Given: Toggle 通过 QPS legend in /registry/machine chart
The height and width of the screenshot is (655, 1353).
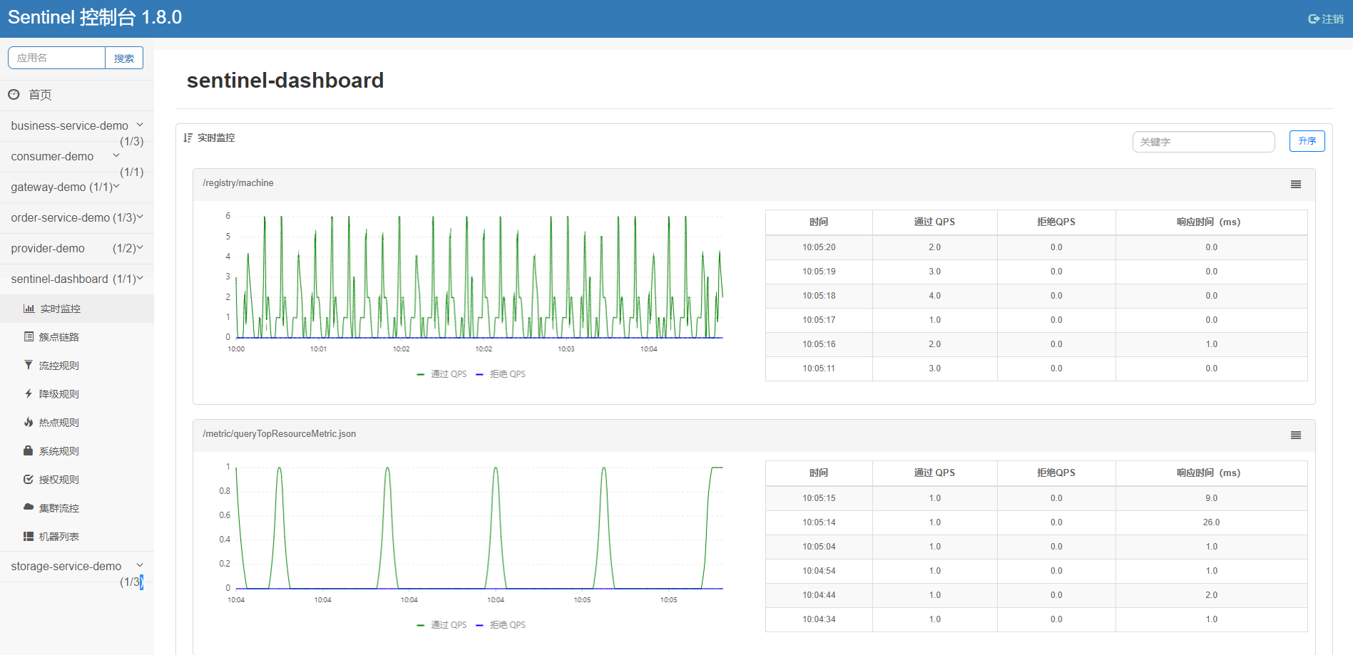Looking at the screenshot, I should click(x=442, y=374).
